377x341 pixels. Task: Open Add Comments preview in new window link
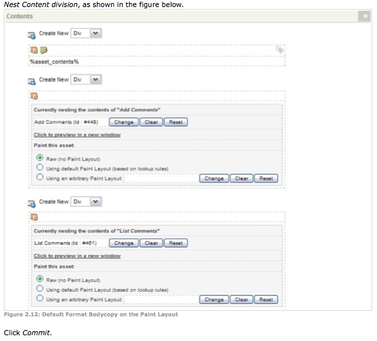pyautogui.click(x=77, y=135)
